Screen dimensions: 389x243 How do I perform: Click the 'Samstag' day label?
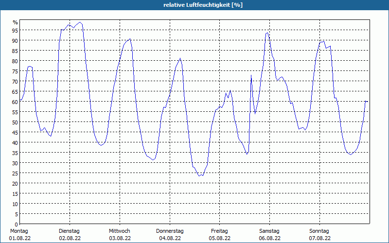(x=269, y=231)
